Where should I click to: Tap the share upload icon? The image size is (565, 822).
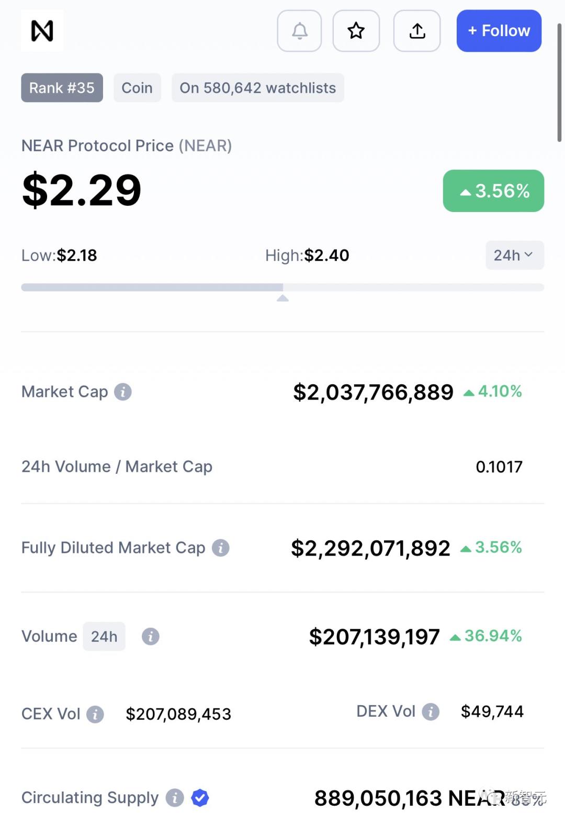click(417, 31)
